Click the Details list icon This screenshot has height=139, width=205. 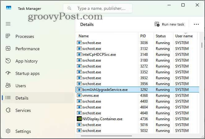pos(8,97)
